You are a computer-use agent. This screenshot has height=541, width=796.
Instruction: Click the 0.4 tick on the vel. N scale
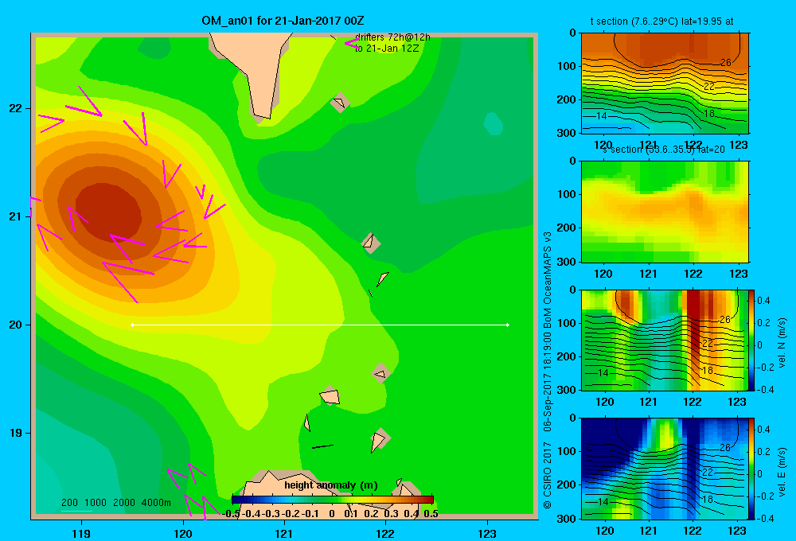click(763, 301)
